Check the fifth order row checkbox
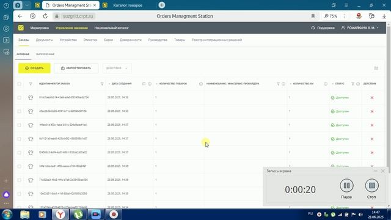 (19, 152)
